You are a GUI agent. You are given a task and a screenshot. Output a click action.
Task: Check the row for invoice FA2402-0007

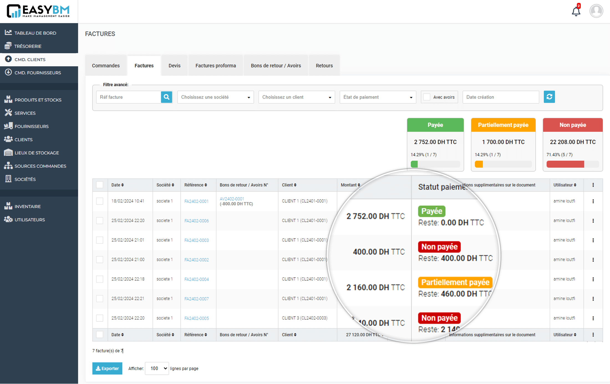100,298
